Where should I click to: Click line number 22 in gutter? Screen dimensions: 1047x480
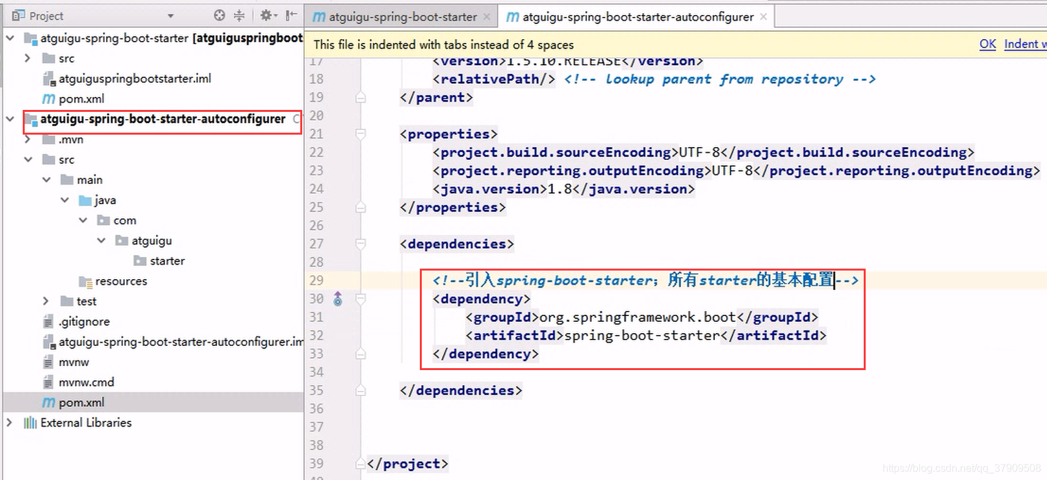pos(316,152)
